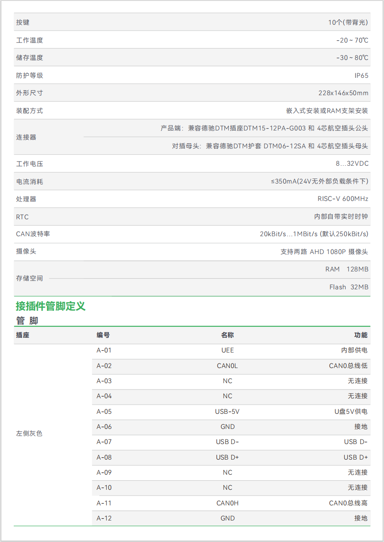Click the 编号 column header
Viewport: 384px width, 542px height.
click(x=103, y=335)
